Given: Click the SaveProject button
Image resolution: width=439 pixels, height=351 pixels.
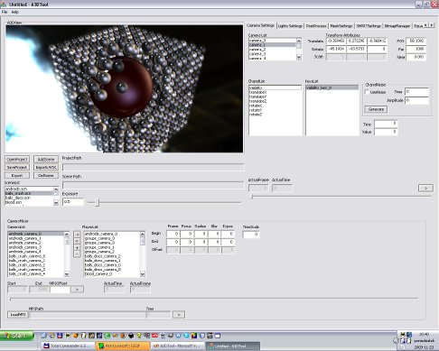Looking at the screenshot, I should click(x=17, y=167).
